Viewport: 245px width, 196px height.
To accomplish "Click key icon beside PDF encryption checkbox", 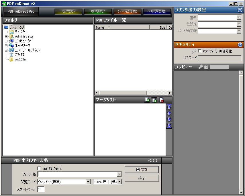I will 194,51.
